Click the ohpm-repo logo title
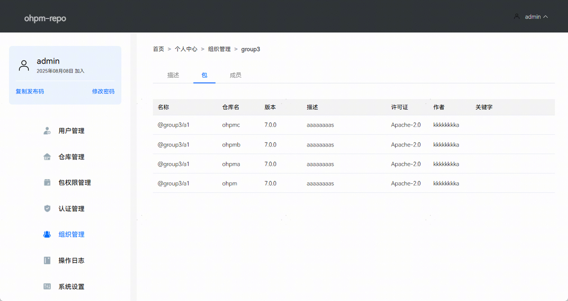The width and height of the screenshot is (568, 301). pyautogui.click(x=45, y=18)
